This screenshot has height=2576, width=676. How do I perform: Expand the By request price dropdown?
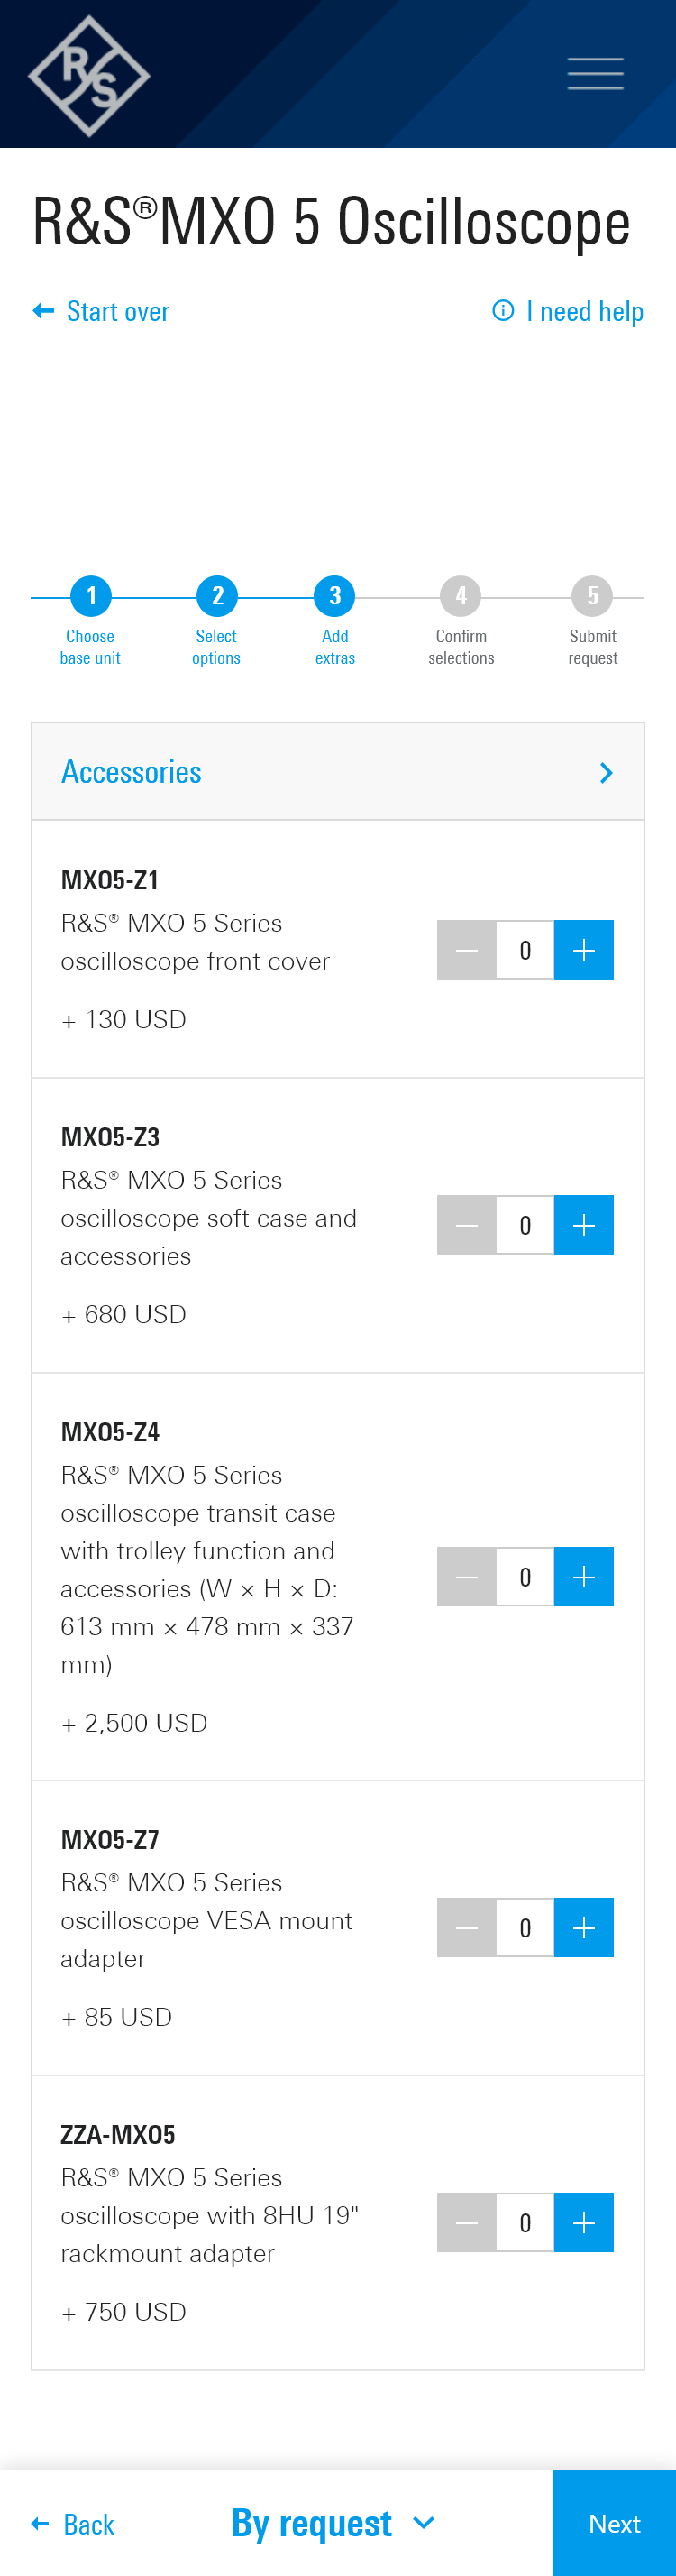pos(333,2523)
